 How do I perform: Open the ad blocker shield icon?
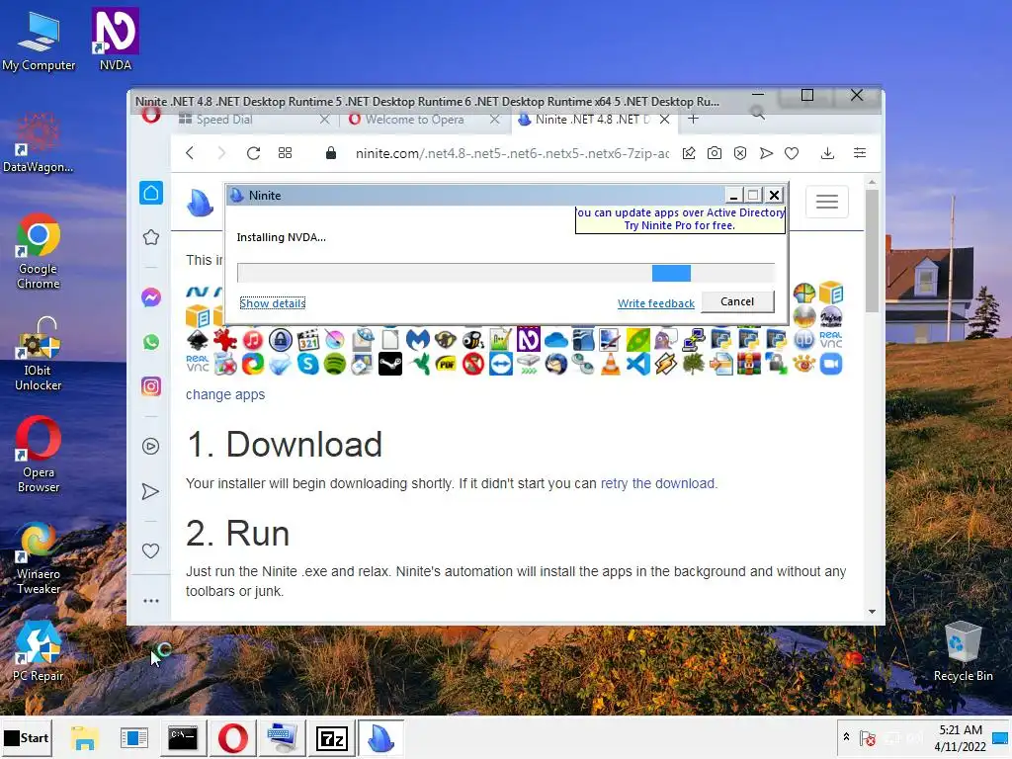coord(740,153)
